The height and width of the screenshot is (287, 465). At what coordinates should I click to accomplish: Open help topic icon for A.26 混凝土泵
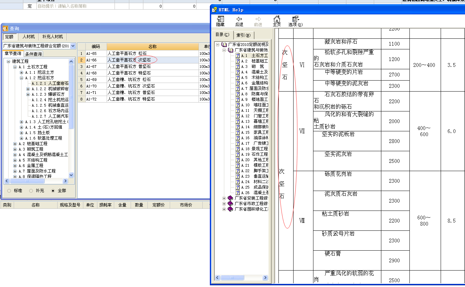point(238,193)
